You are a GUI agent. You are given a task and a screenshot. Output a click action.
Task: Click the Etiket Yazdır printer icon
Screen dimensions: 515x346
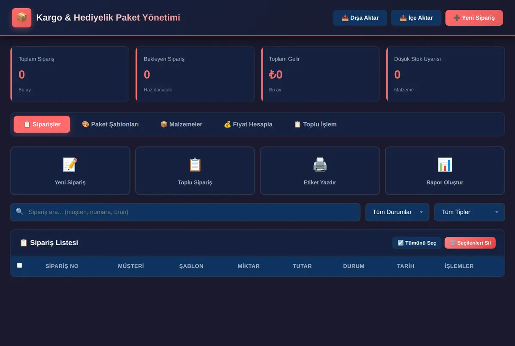(x=320, y=165)
